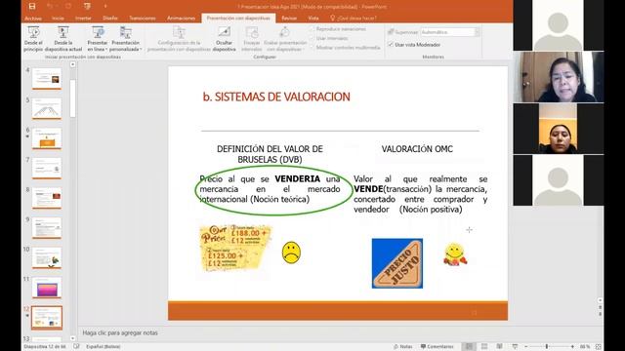Click Ensayar intervalos icon
The height and width of the screenshot is (351, 625).
[252, 39]
